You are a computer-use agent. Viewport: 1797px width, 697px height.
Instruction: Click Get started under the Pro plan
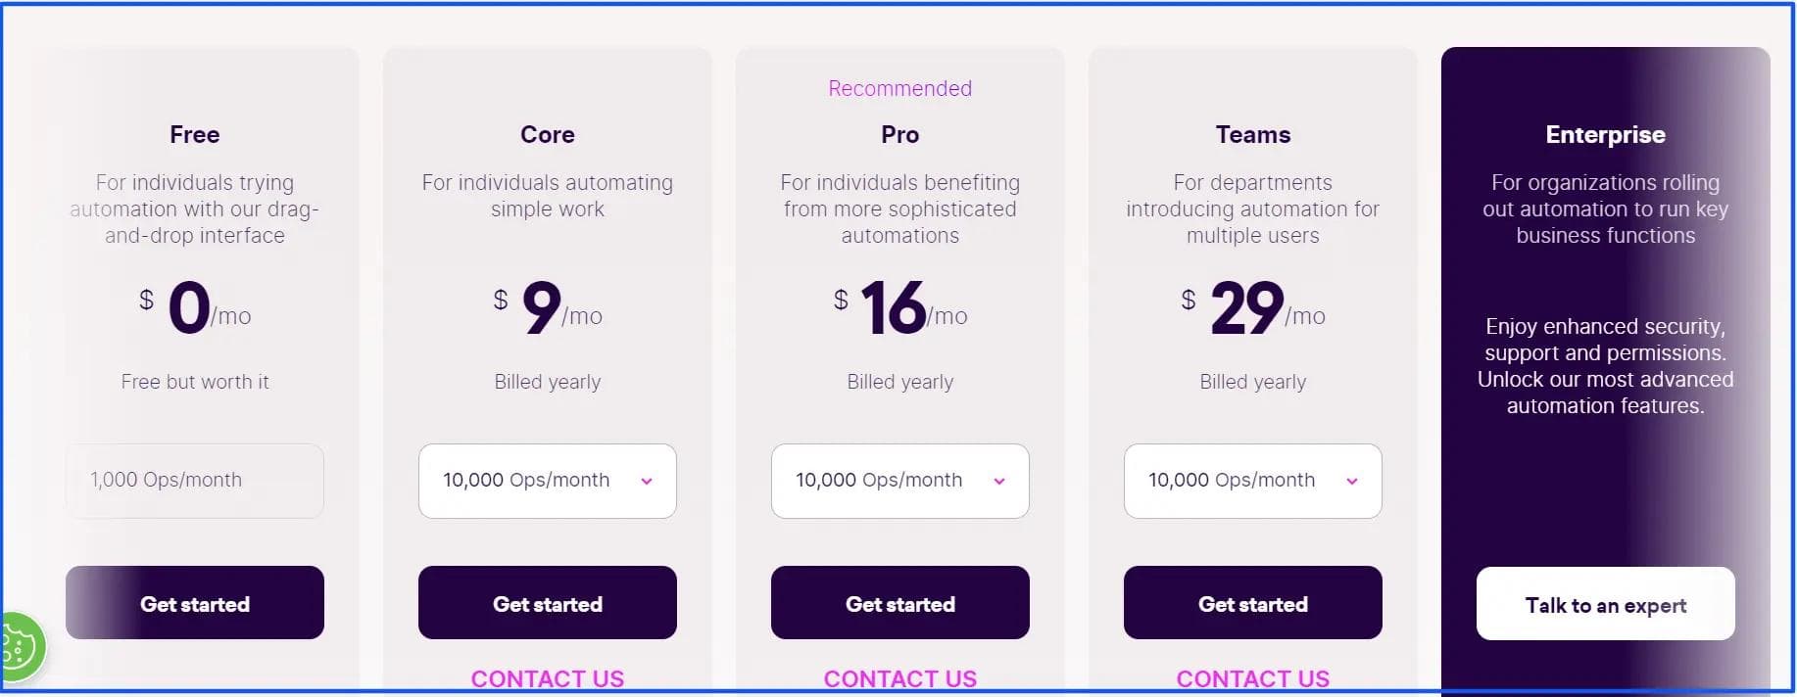(x=900, y=603)
